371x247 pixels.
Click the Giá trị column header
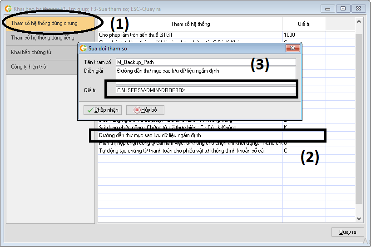pos(304,24)
